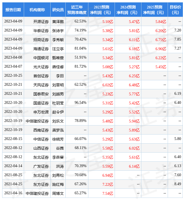183x200 pixels.
Task: Click 2023 profit forecast 6.94亿
Action: pyautogui.click(x=108, y=175)
